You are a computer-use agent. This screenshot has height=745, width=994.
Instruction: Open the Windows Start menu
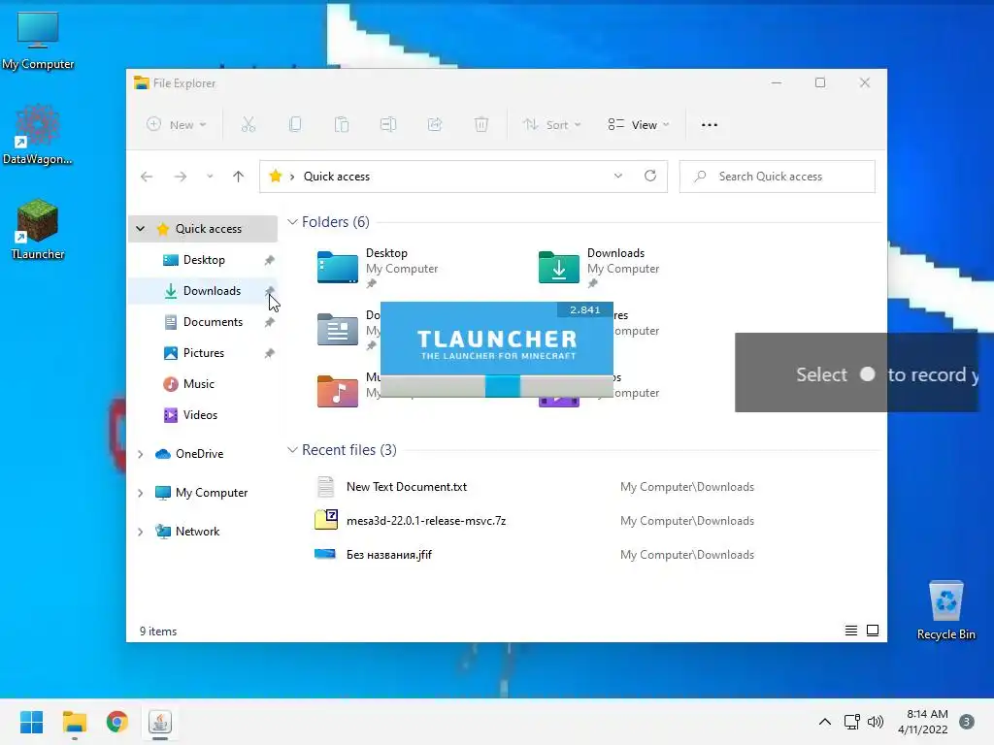point(31,722)
